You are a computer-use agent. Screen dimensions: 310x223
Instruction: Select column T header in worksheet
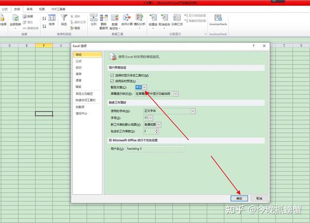point(284,45)
